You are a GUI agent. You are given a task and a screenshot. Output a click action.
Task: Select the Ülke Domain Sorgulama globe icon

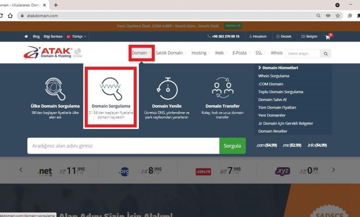coord(55,89)
